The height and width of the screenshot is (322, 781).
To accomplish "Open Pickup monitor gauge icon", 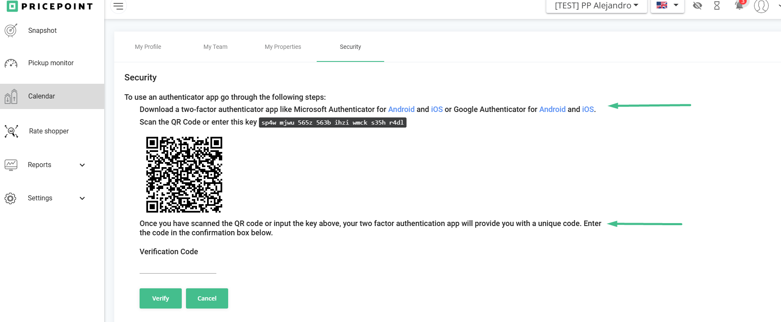I will (x=11, y=63).
